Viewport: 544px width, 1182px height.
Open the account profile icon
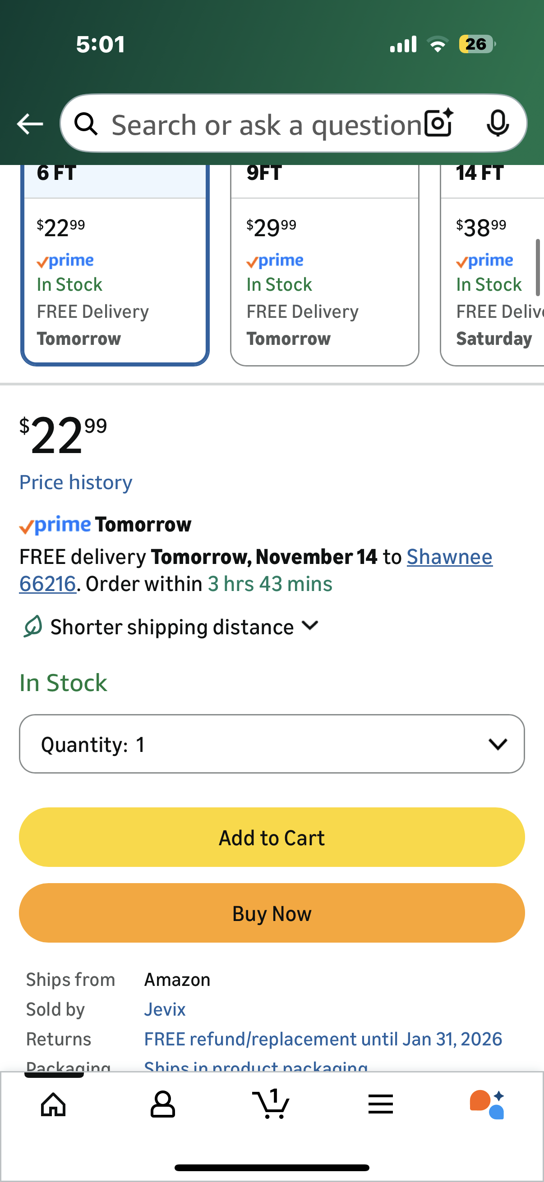[162, 1104]
